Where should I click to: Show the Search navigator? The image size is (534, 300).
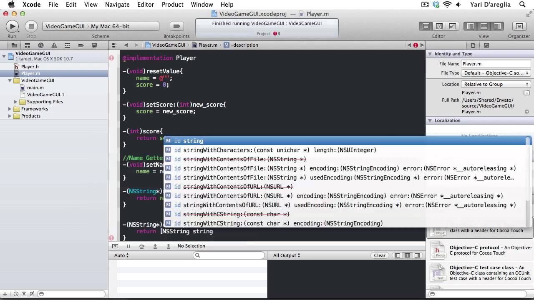(x=41, y=45)
